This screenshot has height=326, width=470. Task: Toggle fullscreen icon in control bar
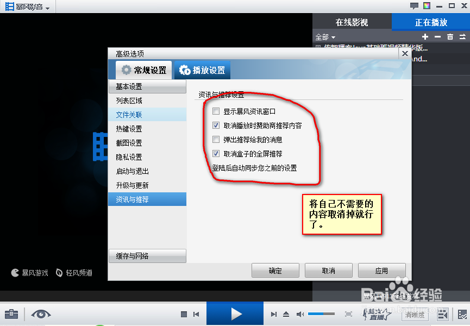pyautogui.click(x=348, y=314)
